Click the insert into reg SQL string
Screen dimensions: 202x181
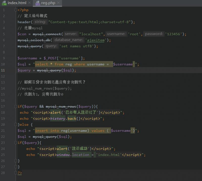pyautogui.click(x=85, y=131)
